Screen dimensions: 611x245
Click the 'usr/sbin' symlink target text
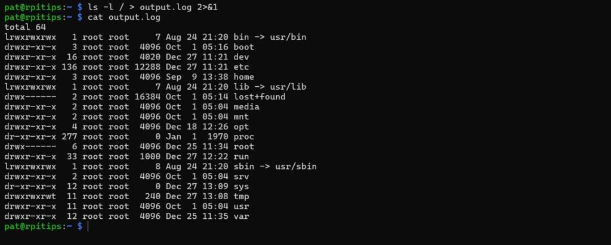[x=297, y=166]
